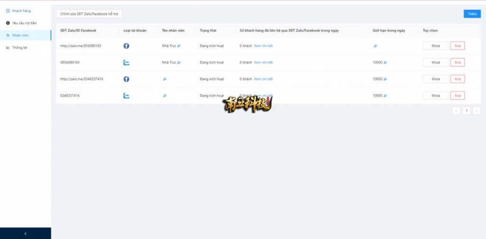This screenshot has width=486, height=239.
Task: Go to the next page arrow
Action: point(477,111)
